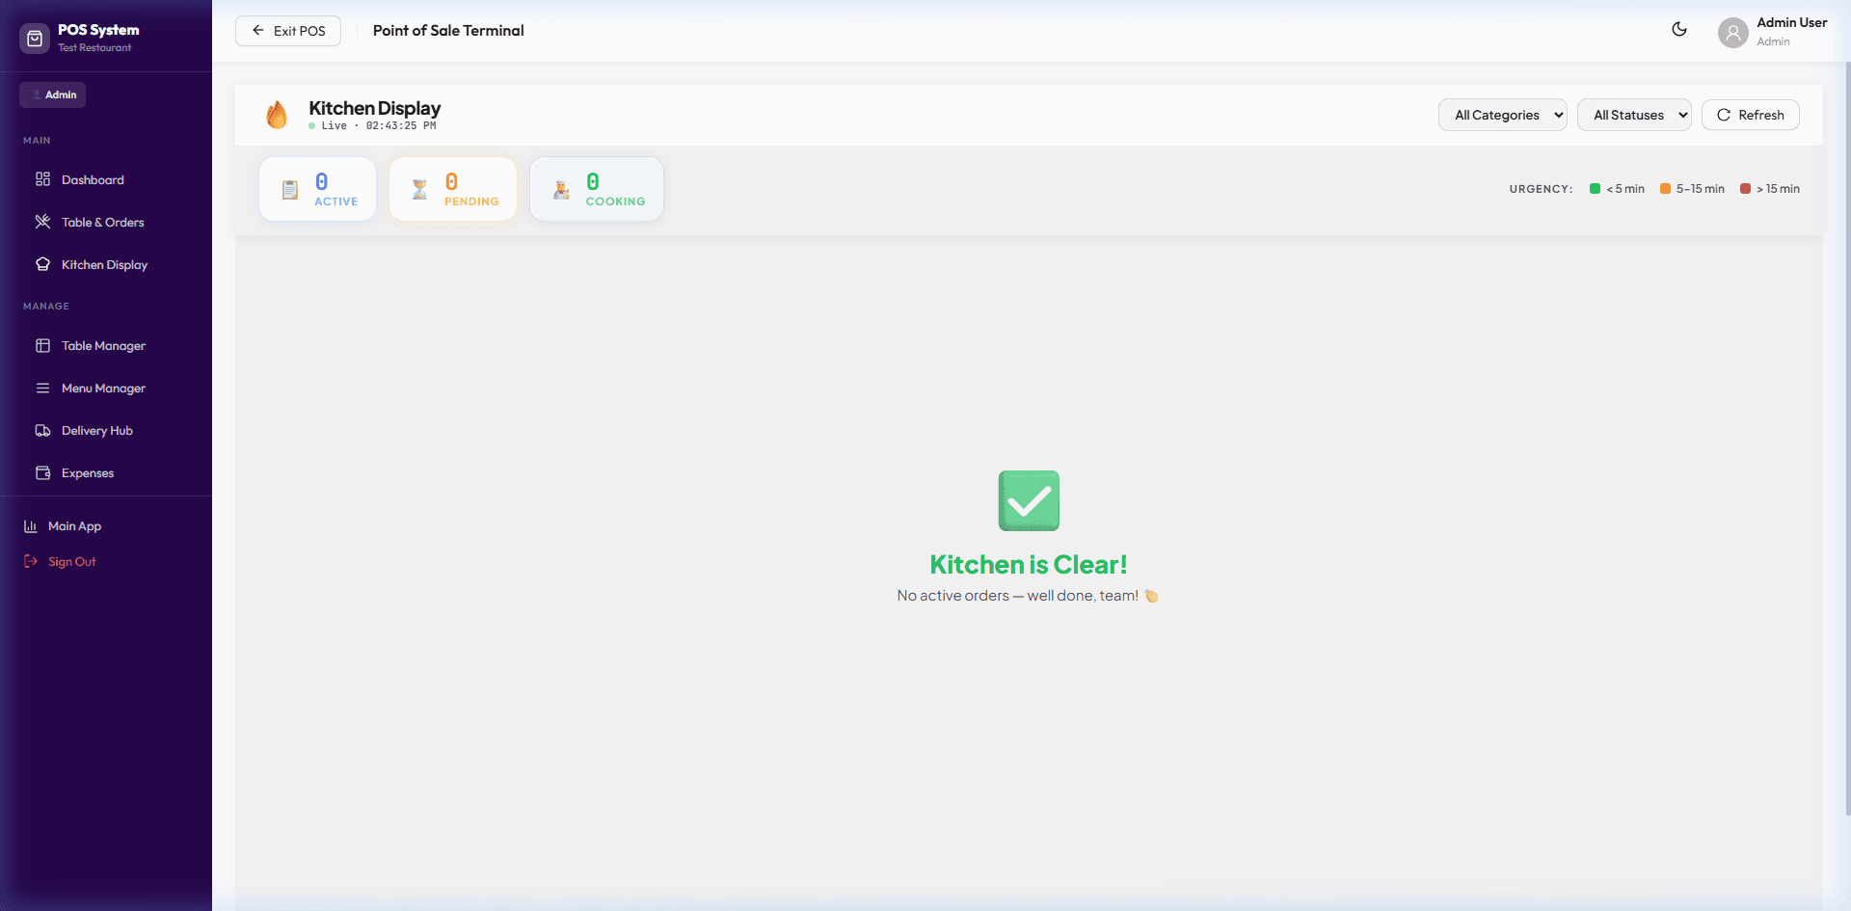Select the Table & Orders utensils icon
Image resolution: width=1851 pixels, height=911 pixels.
pos(44,222)
